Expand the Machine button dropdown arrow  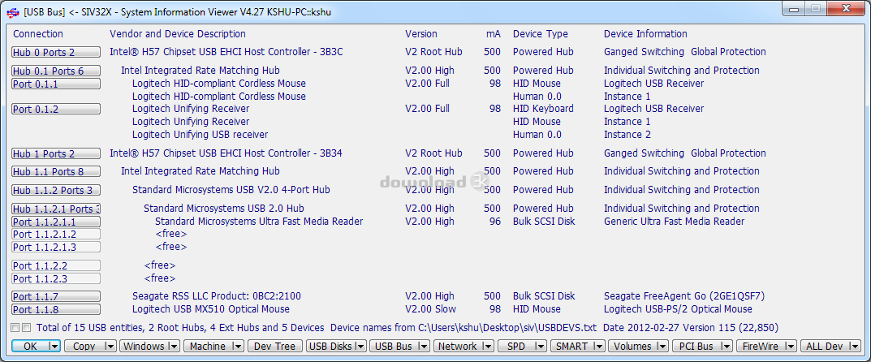[239, 346]
